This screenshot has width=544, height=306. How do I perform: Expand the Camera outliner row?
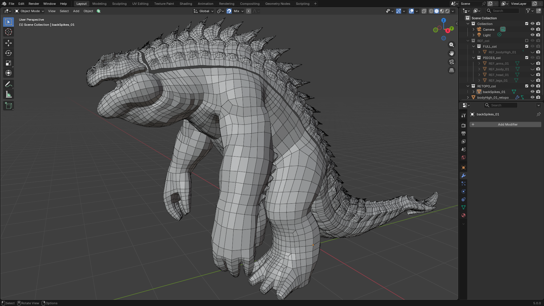pyautogui.click(x=473, y=29)
